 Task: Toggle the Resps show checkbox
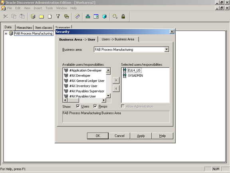point(95,106)
